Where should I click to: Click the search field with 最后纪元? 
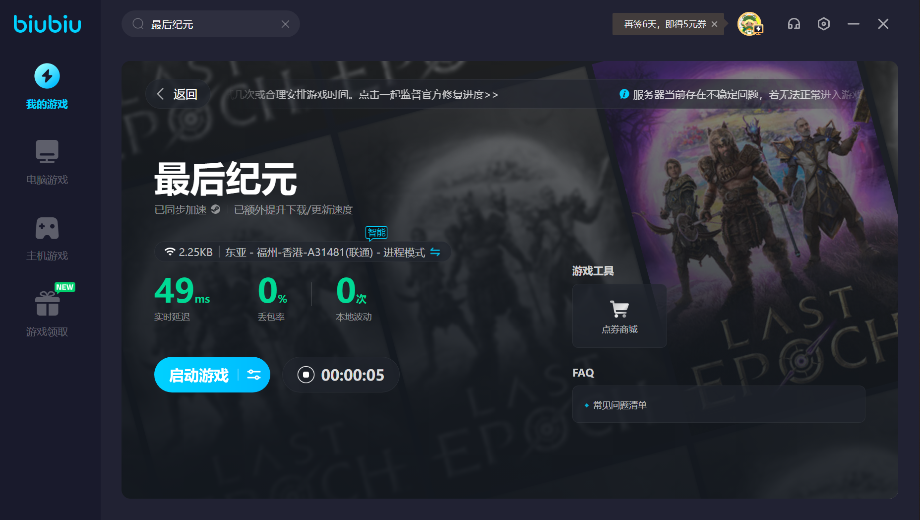(x=208, y=24)
